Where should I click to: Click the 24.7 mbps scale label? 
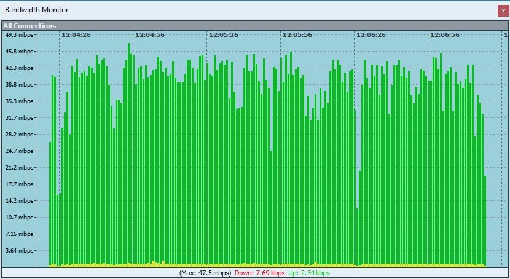pos(18,151)
